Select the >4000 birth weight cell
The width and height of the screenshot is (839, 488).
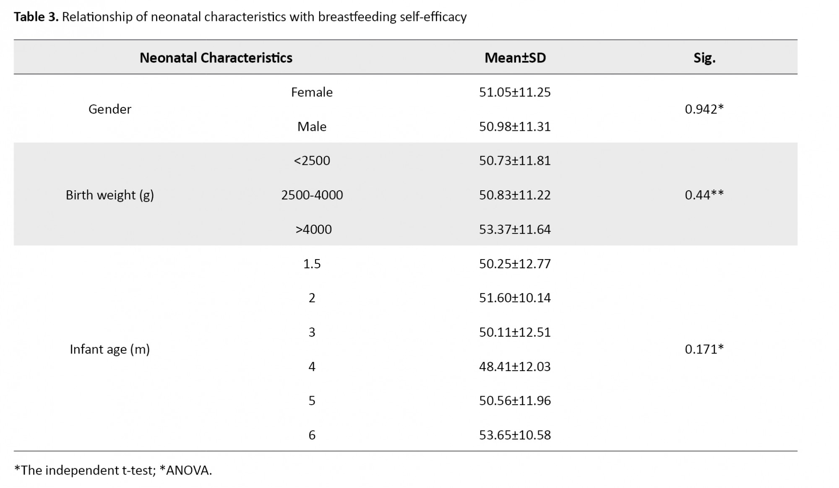pos(313,229)
